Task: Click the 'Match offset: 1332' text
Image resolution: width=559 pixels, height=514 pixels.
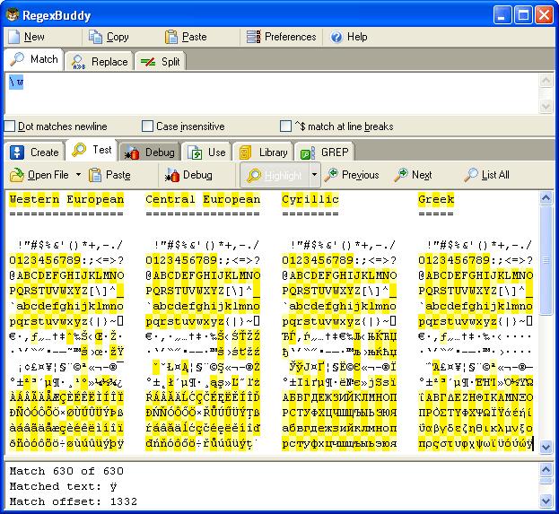Action: 73,501
